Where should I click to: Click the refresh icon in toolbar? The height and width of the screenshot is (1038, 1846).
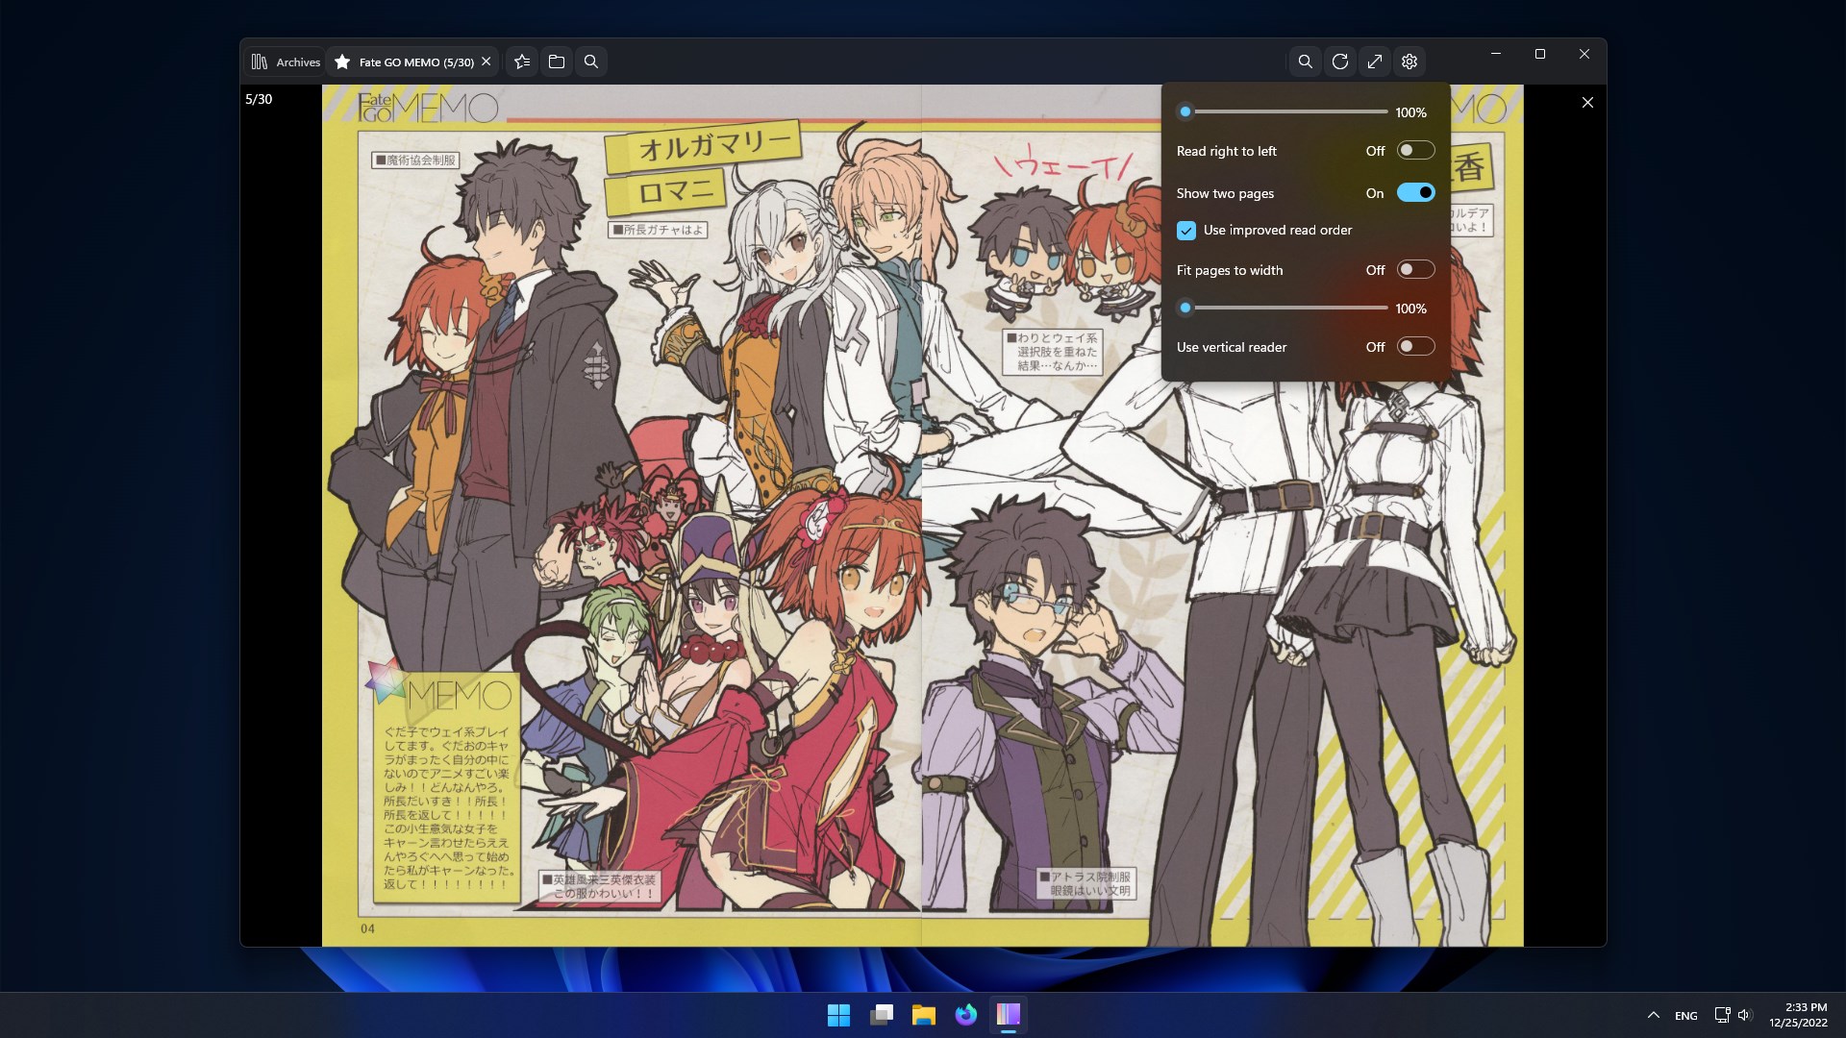(x=1339, y=62)
